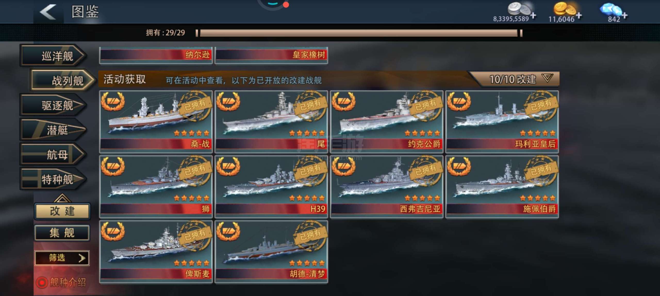Click the laurel badge on 桑-战 card
The height and width of the screenshot is (296, 660).
pos(113,102)
